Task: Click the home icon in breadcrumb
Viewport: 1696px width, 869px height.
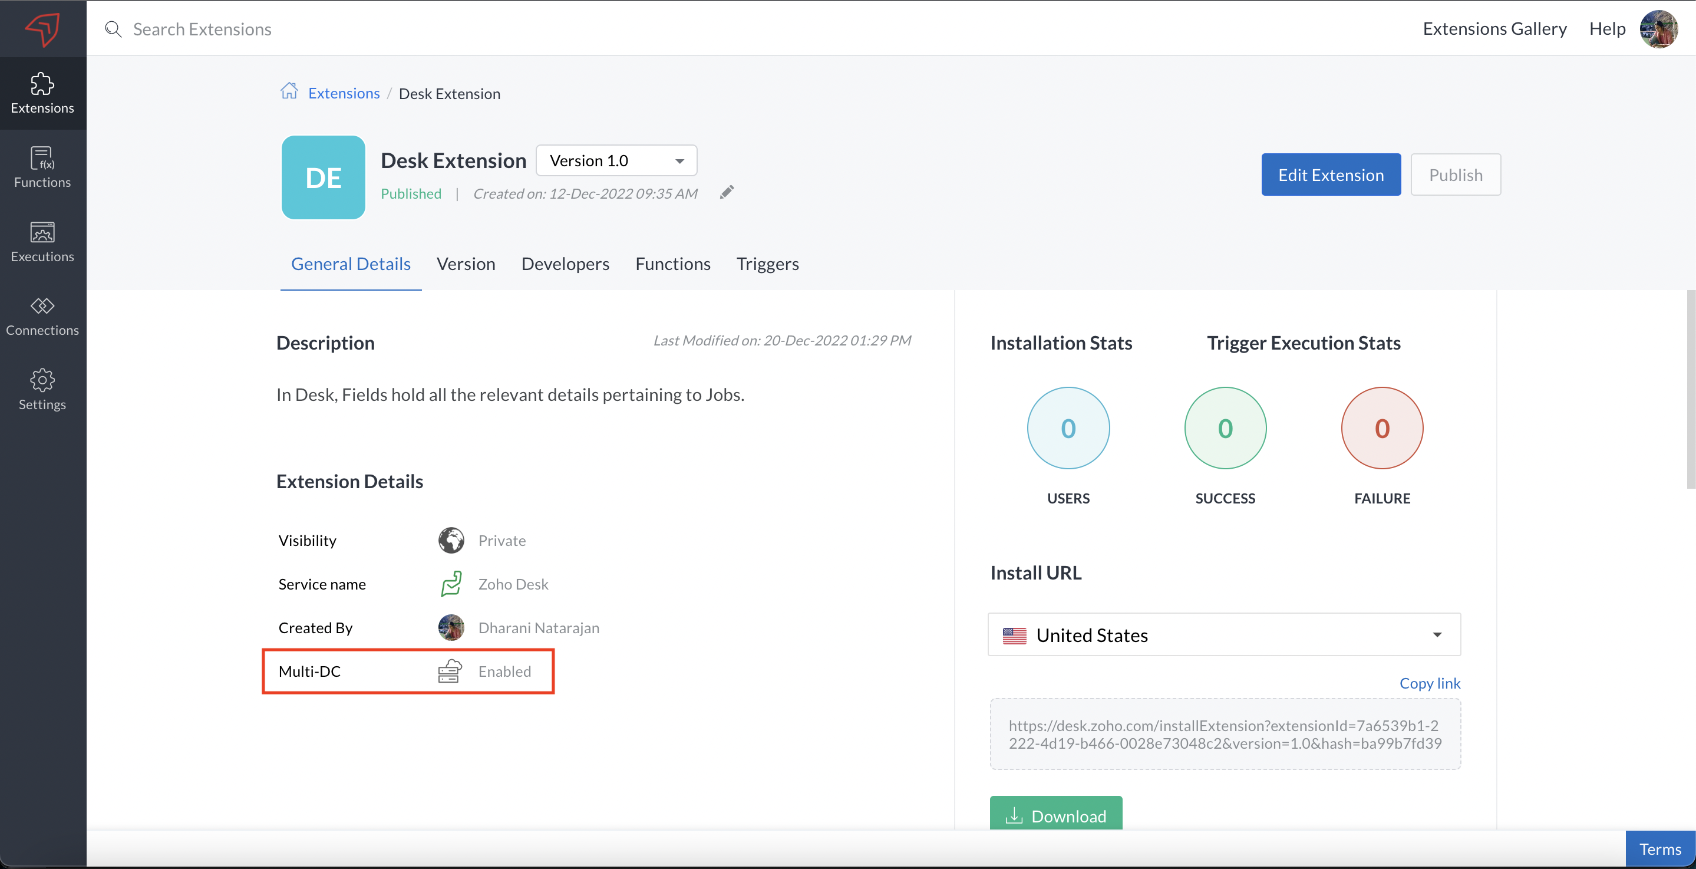Action: [x=289, y=91]
